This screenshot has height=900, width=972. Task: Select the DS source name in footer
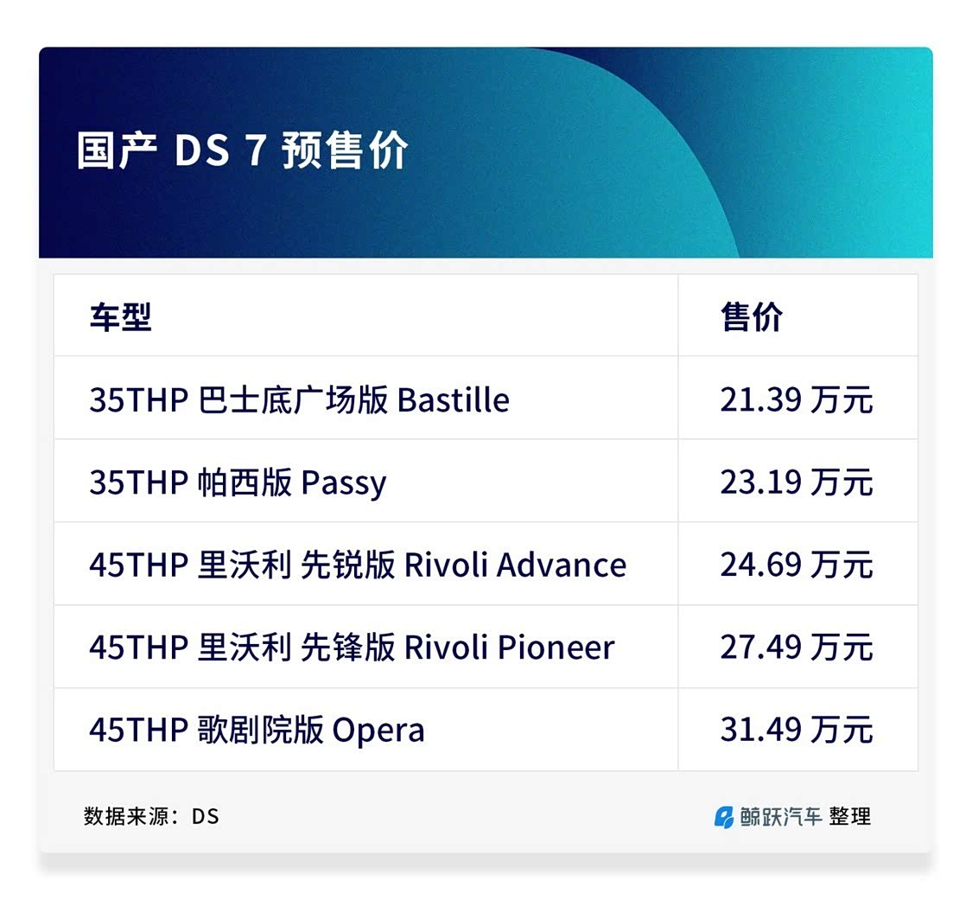click(x=206, y=816)
